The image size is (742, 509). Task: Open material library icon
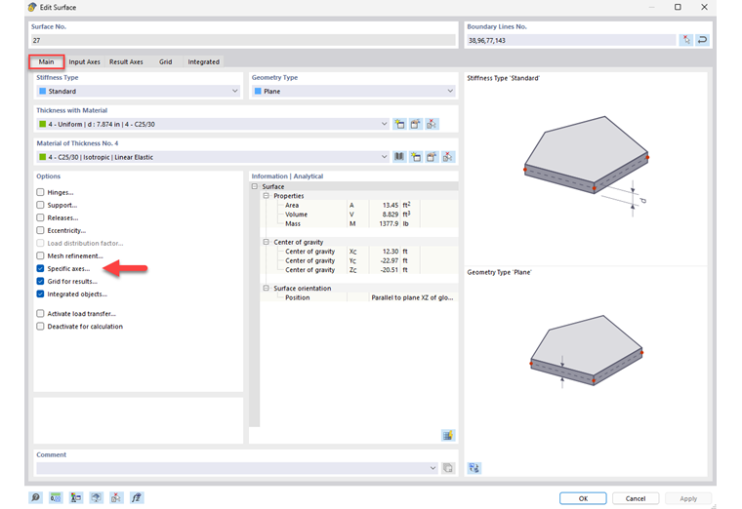[x=399, y=157]
